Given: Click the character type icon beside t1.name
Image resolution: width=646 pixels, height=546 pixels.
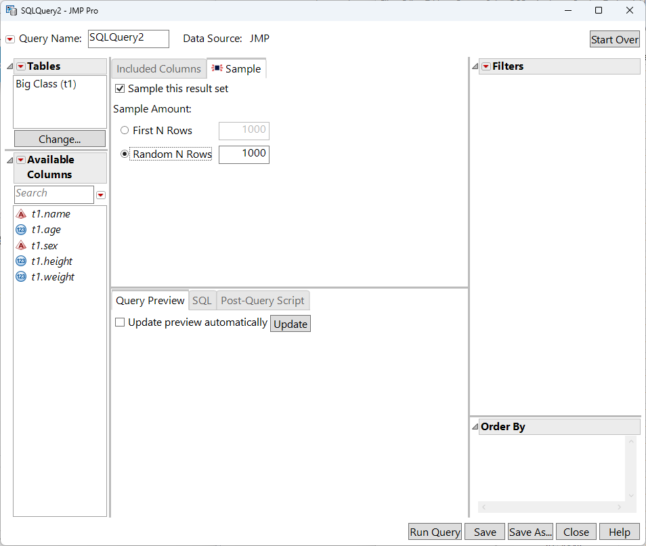Looking at the screenshot, I should pos(21,213).
